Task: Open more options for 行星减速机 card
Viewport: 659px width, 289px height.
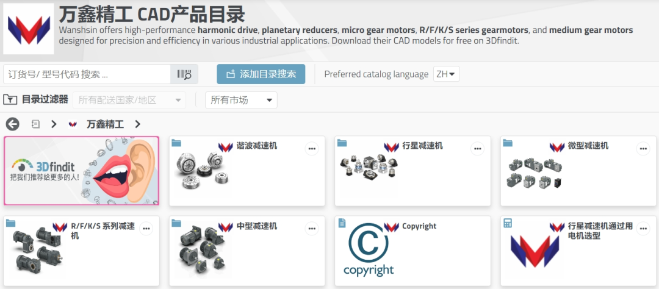Action: (x=477, y=149)
